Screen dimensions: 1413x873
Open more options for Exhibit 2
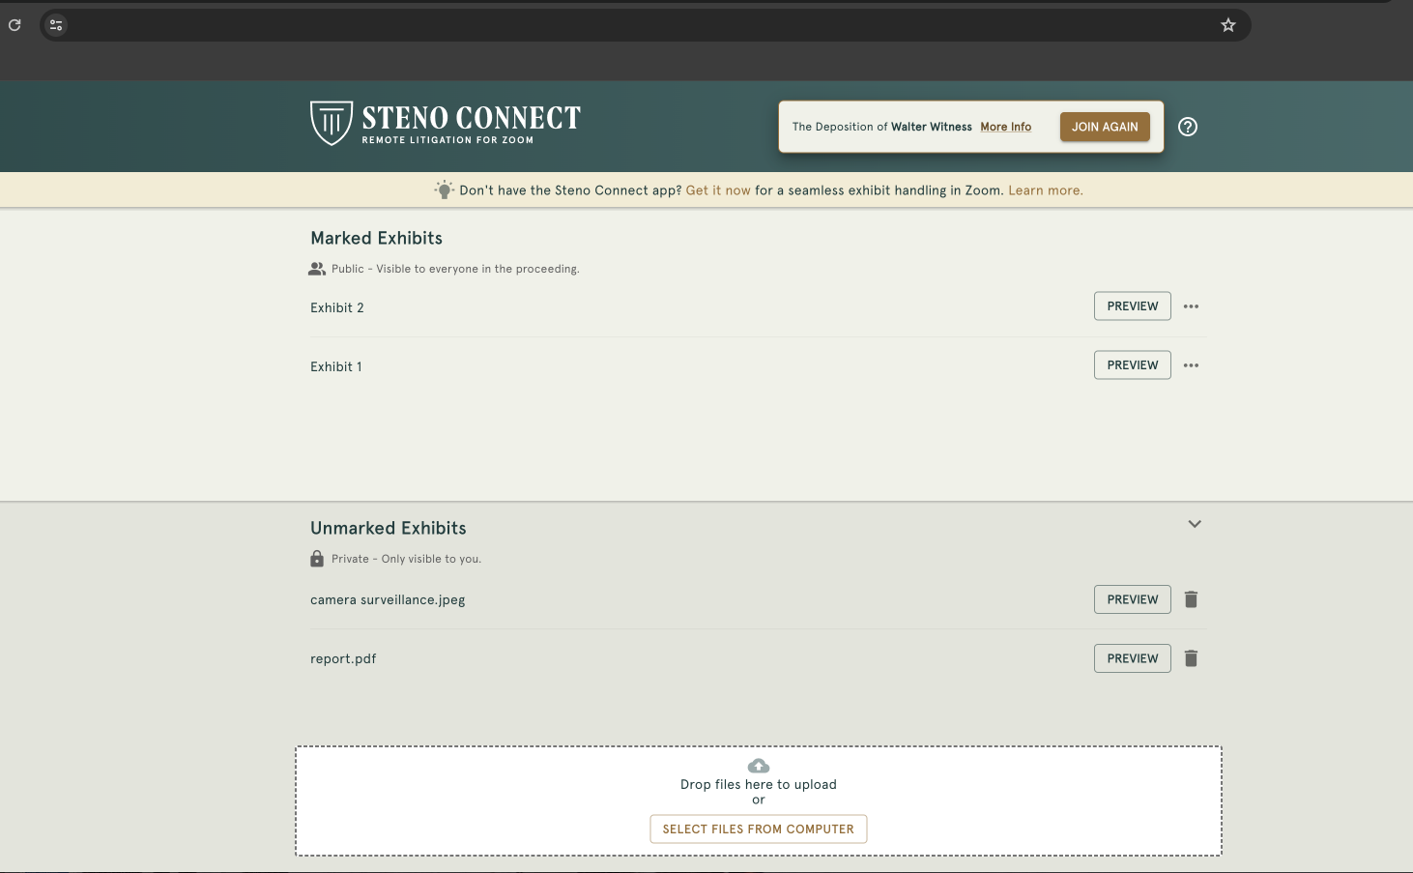coord(1191,306)
